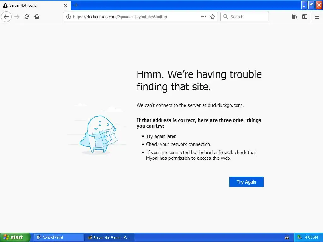323x242 pixels.
Task: Click the Try Again button
Action: [x=246, y=182]
